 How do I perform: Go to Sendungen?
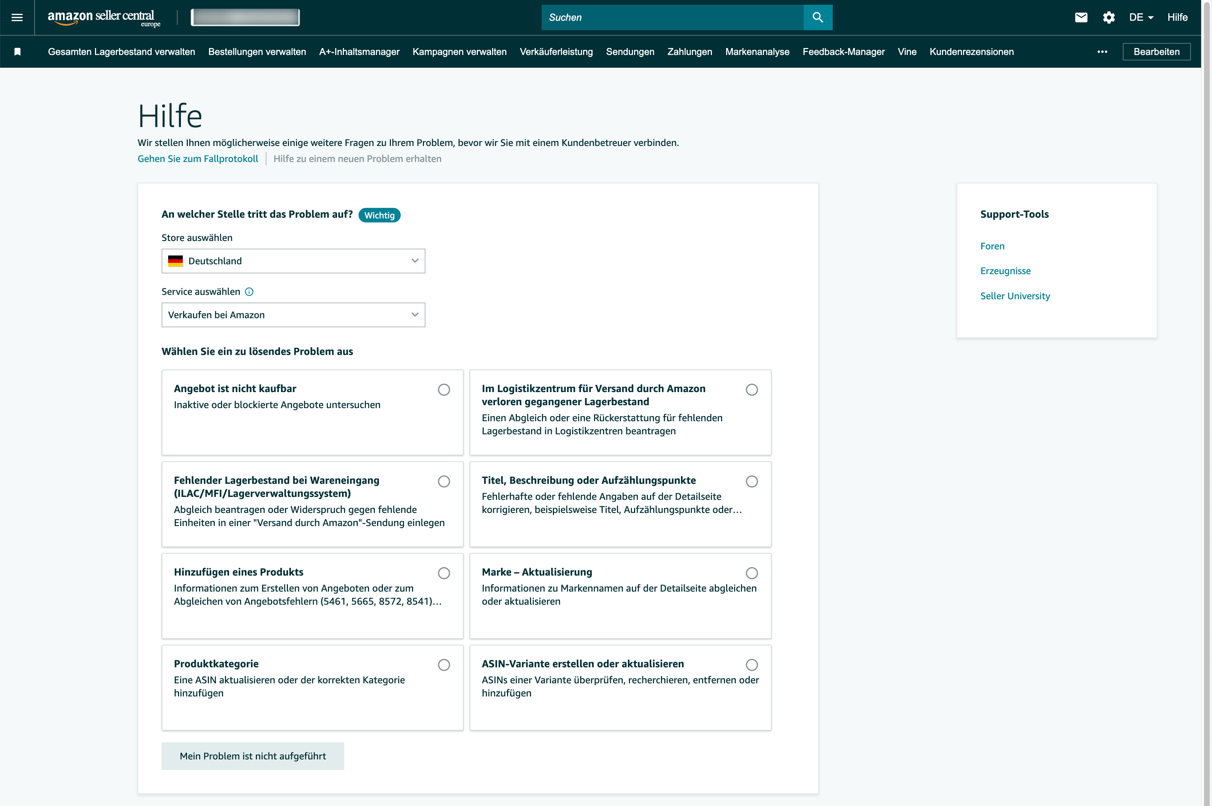pyautogui.click(x=630, y=51)
